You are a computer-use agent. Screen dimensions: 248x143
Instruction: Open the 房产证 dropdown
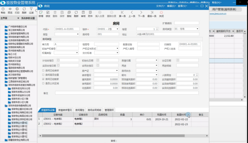click(x=117, y=71)
